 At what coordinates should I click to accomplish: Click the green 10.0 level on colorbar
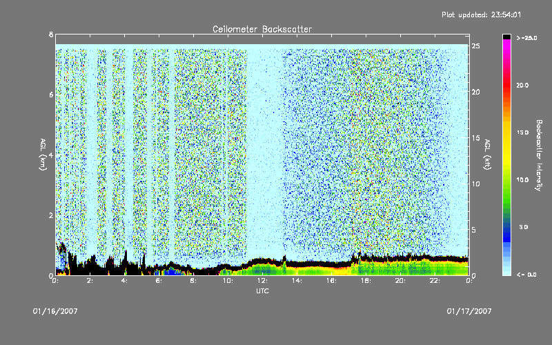(506, 180)
